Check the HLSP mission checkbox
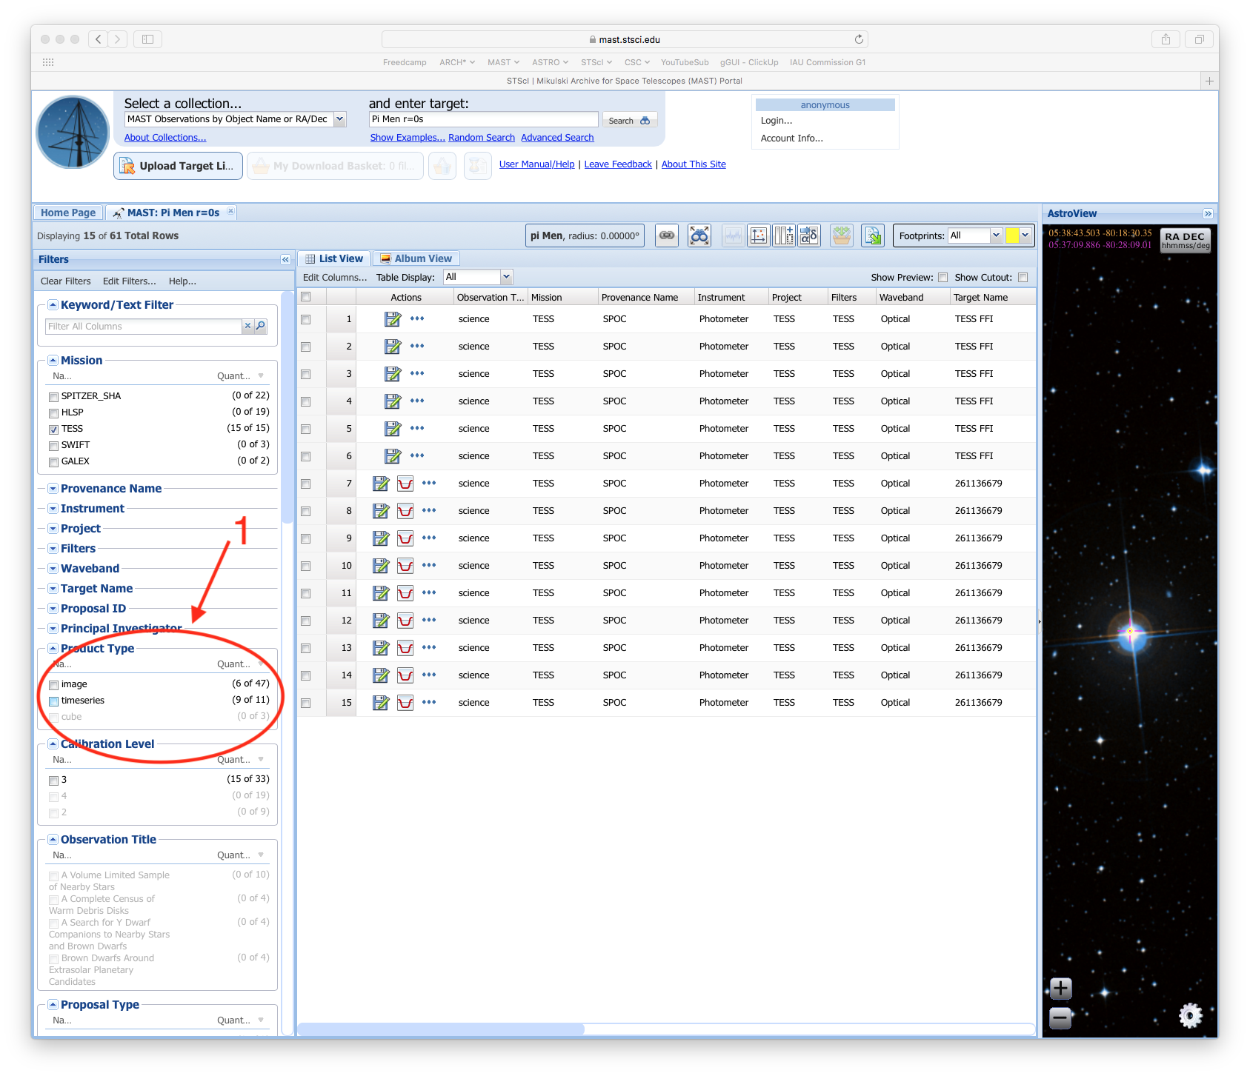The height and width of the screenshot is (1076, 1250). click(53, 413)
